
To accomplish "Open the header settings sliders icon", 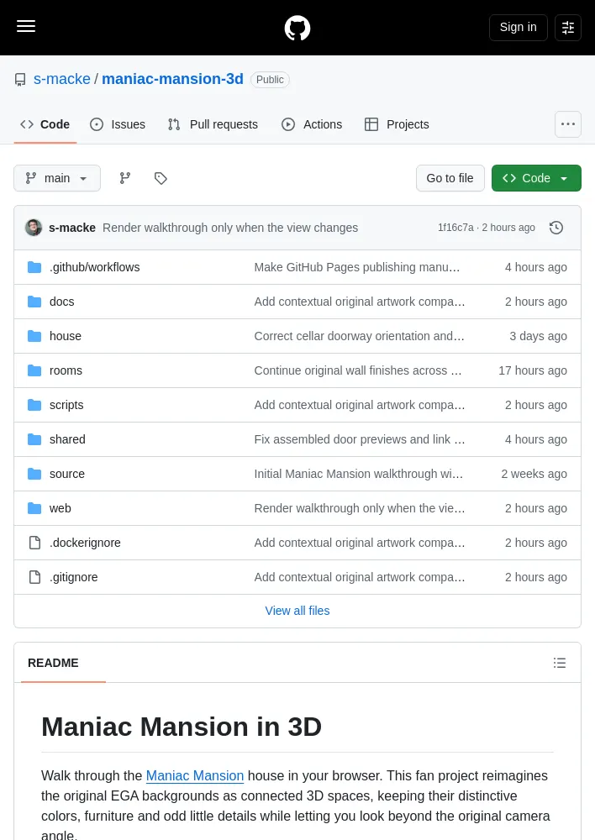I will click(567, 28).
